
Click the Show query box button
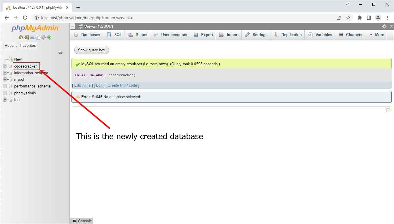coord(91,50)
